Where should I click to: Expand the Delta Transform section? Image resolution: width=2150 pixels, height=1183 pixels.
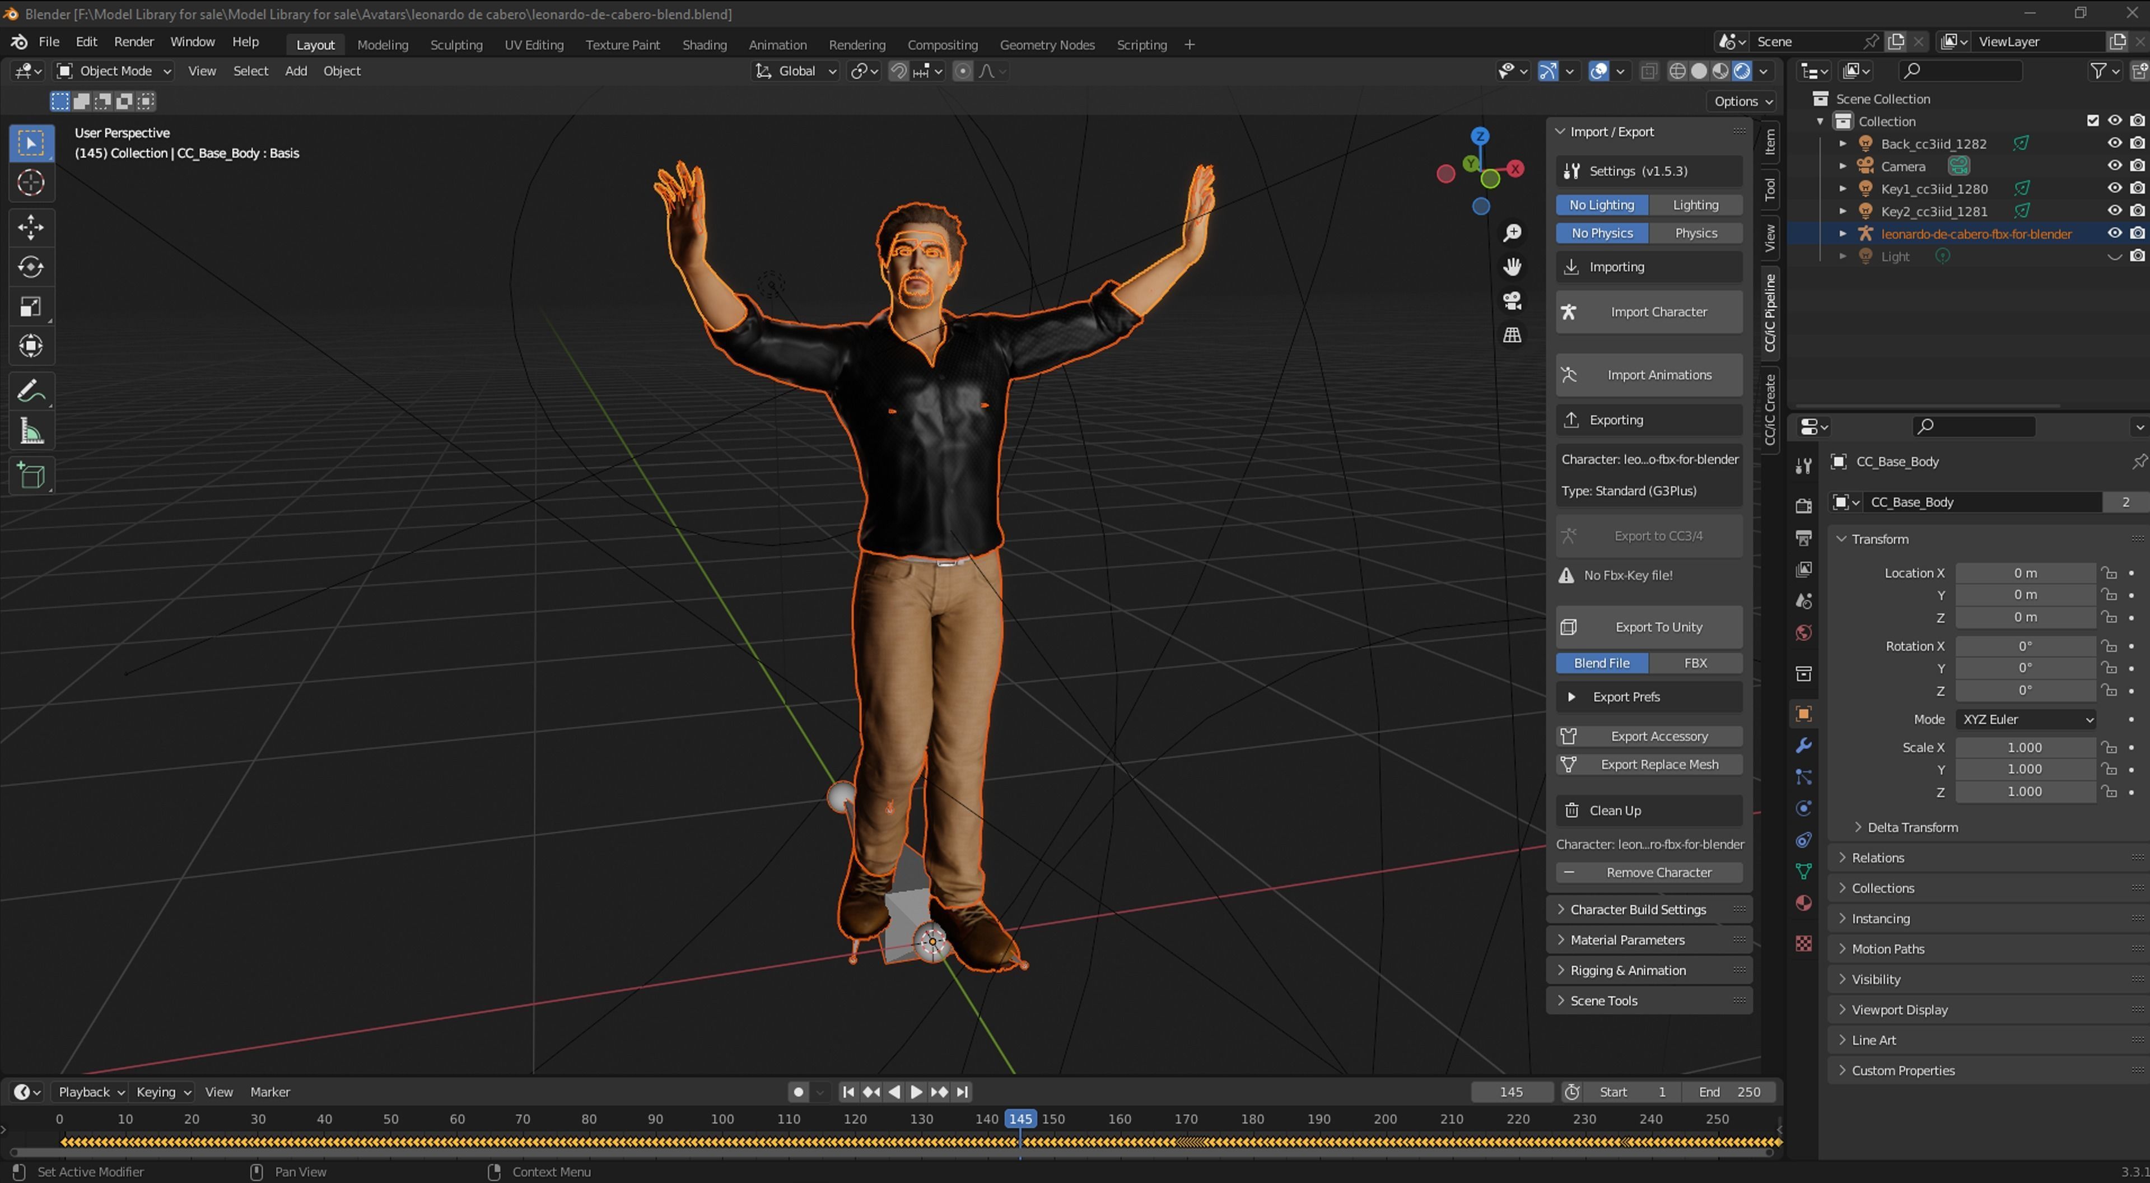click(x=1912, y=827)
